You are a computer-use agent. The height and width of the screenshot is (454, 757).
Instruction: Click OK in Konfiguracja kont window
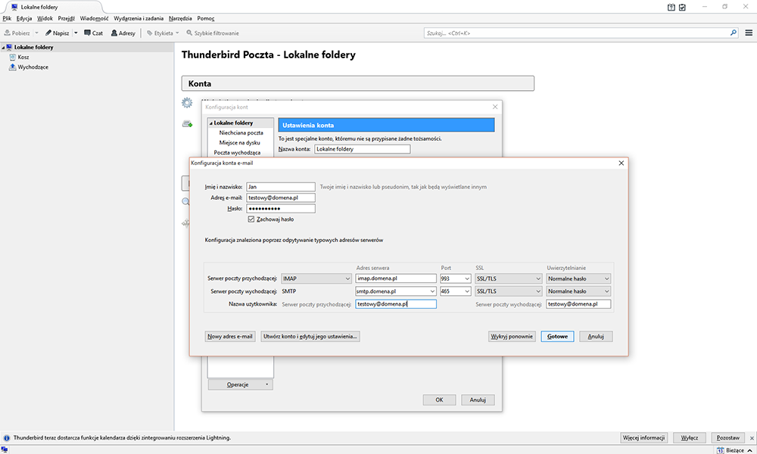click(439, 400)
